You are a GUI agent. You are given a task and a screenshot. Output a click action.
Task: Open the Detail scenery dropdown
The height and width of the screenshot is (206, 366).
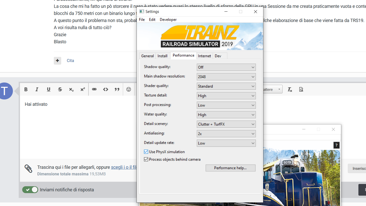click(x=226, y=124)
